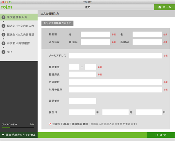175x141 pixels.
Task: Cancel order via 注文手続きをキャンセル
Action: pos(19,135)
